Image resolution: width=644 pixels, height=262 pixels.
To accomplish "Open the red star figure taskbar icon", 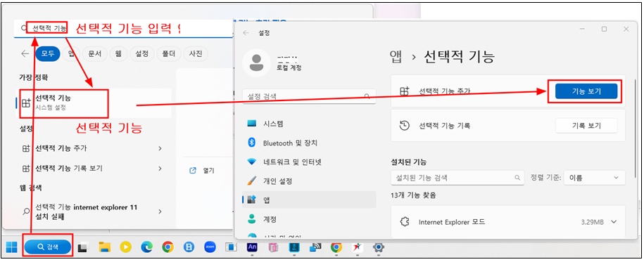I will 357,247.
